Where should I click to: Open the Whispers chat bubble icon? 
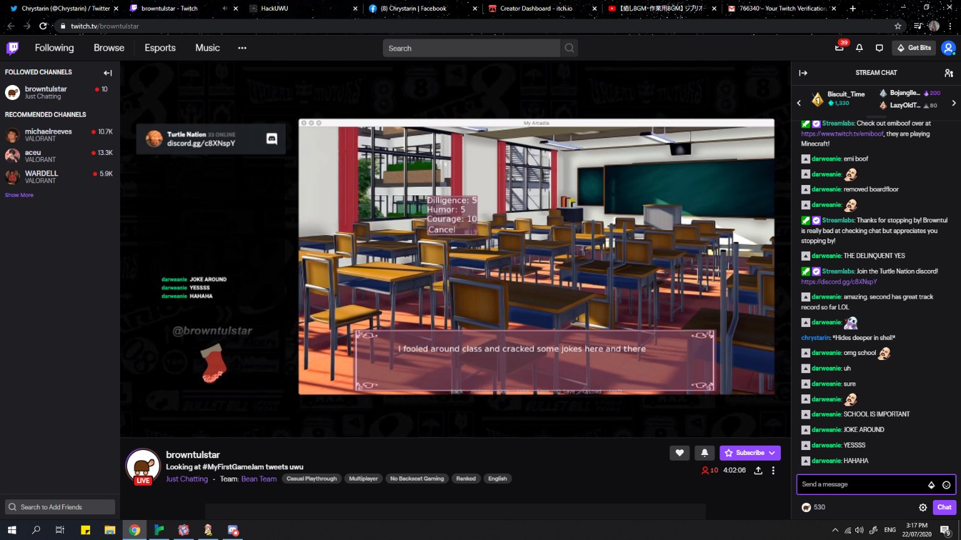[x=879, y=48]
